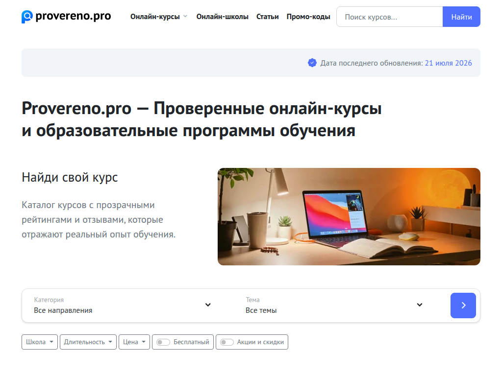Click the Дата последнего обновления label
Image resolution: width=502 pixels, height=376 pixels.
pos(372,63)
